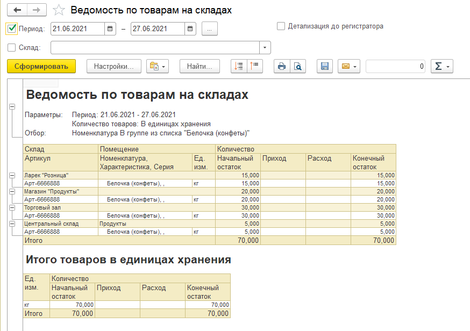Viewport: 470px width, 331px height.
Task: Click the Сформировать button
Action: pyautogui.click(x=41, y=66)
